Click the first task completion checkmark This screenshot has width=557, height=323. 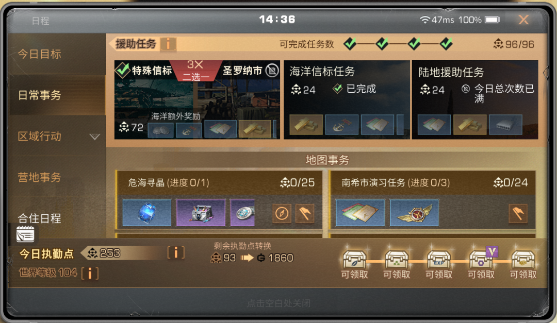click(x=350, y=44)
